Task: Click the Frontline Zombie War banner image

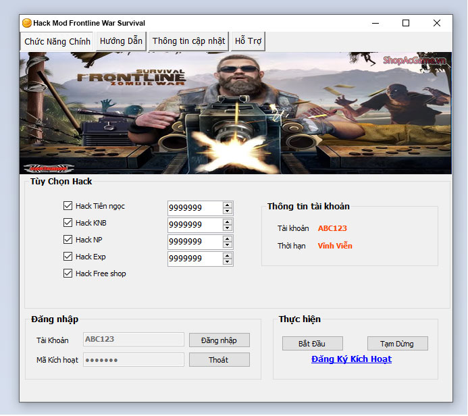Action: (236, 113)
